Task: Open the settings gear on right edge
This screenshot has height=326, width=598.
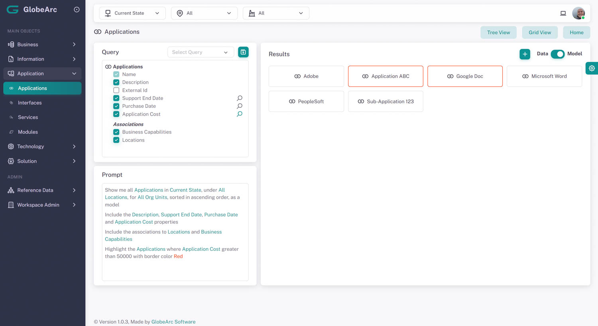Action: (592, 68)
